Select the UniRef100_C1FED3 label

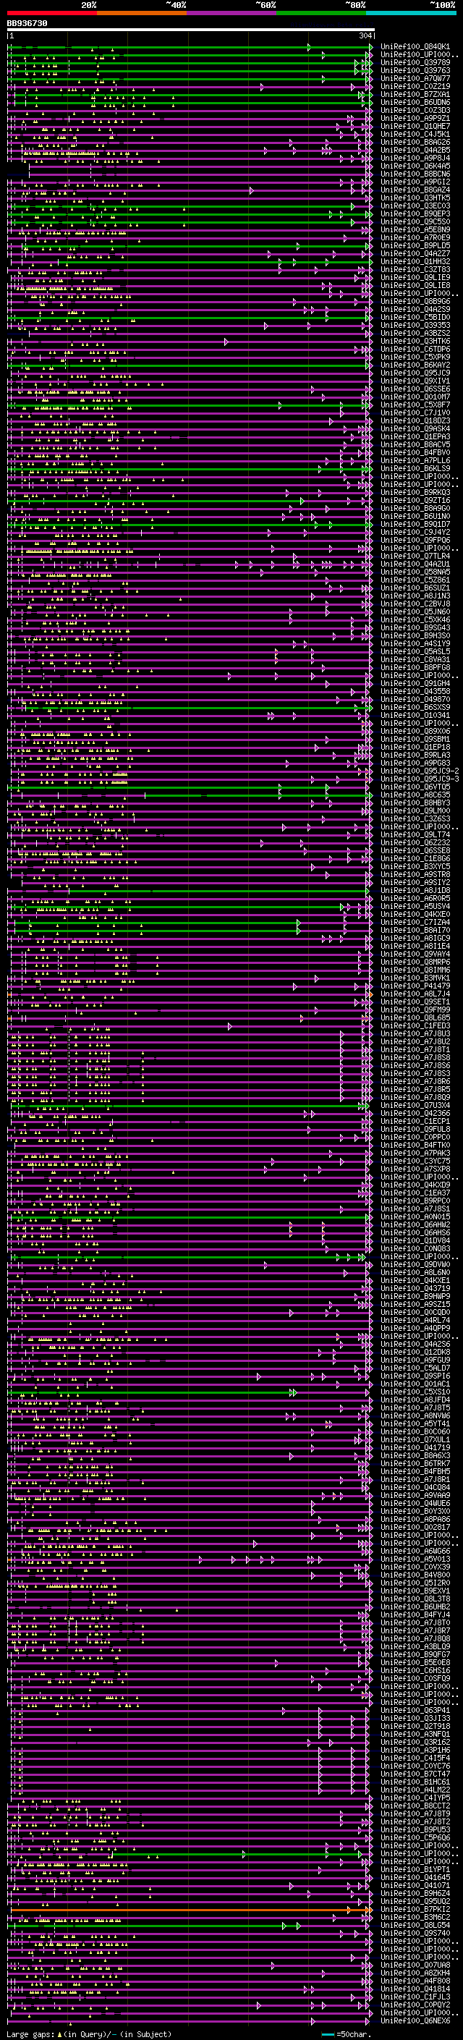[415, 1025]
